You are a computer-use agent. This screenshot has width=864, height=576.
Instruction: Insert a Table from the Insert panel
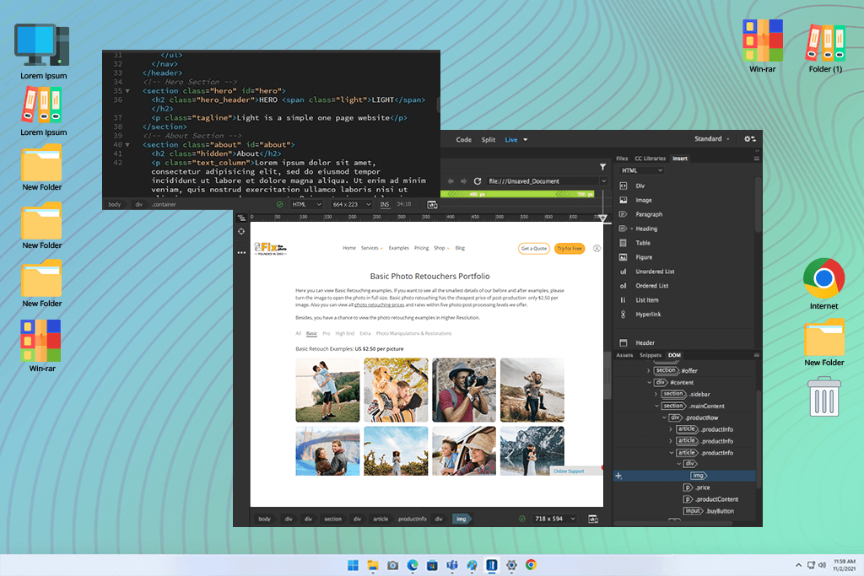pyautogui.click(x=643, y=243)
